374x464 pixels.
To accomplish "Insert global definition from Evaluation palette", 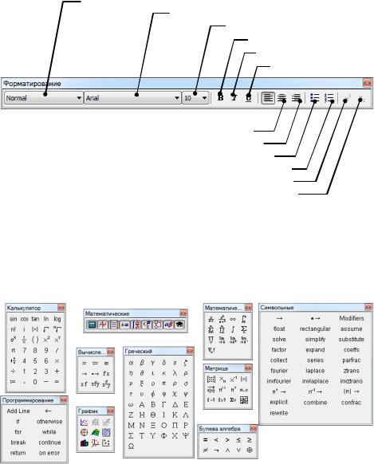I will pyautogui.click(x=106, y=363).
